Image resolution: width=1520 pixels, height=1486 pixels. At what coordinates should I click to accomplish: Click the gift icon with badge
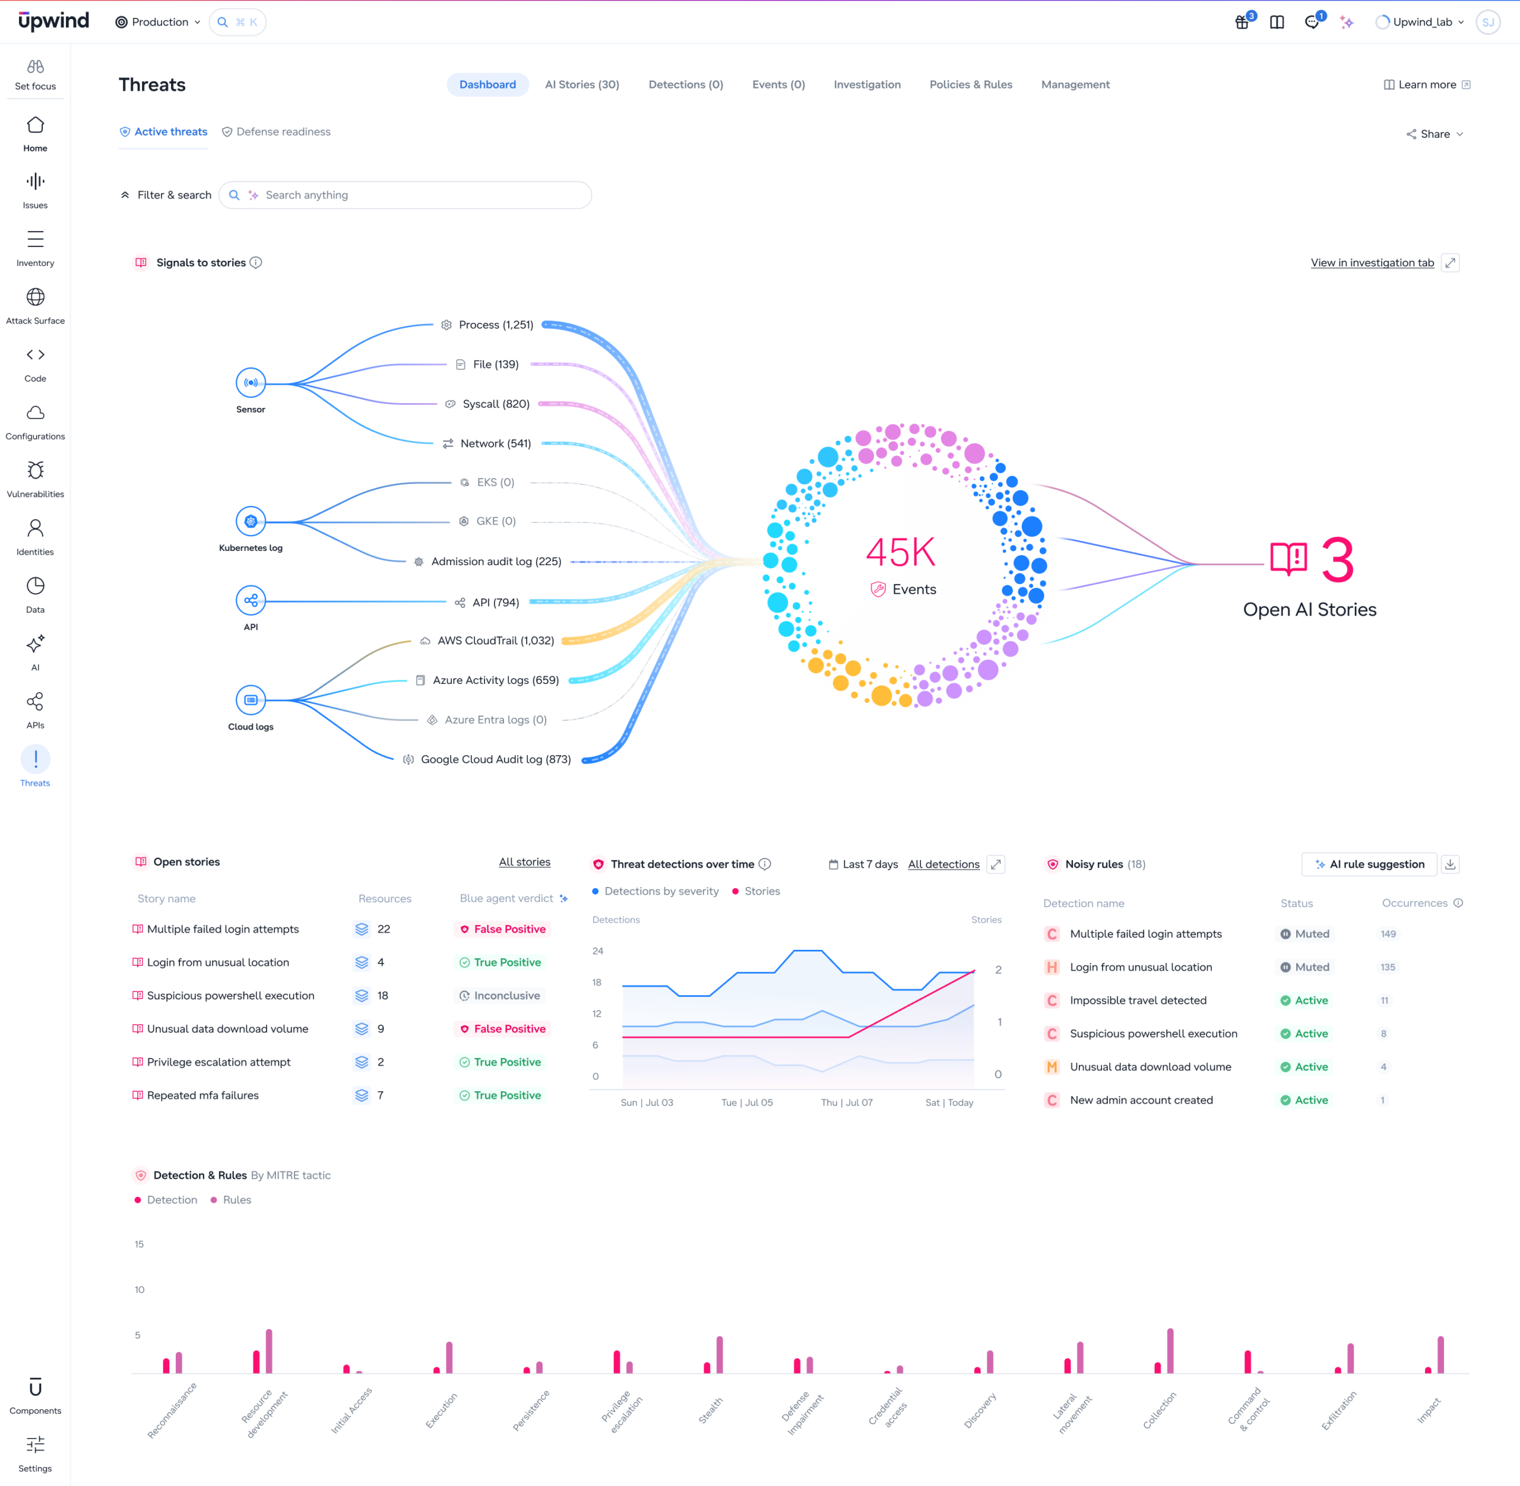tap(1242, 22)
